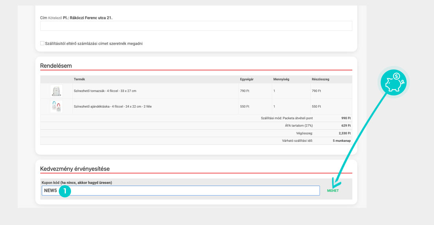
Task: Click into the Cím address input field
Action: click(x=196, y=26)
